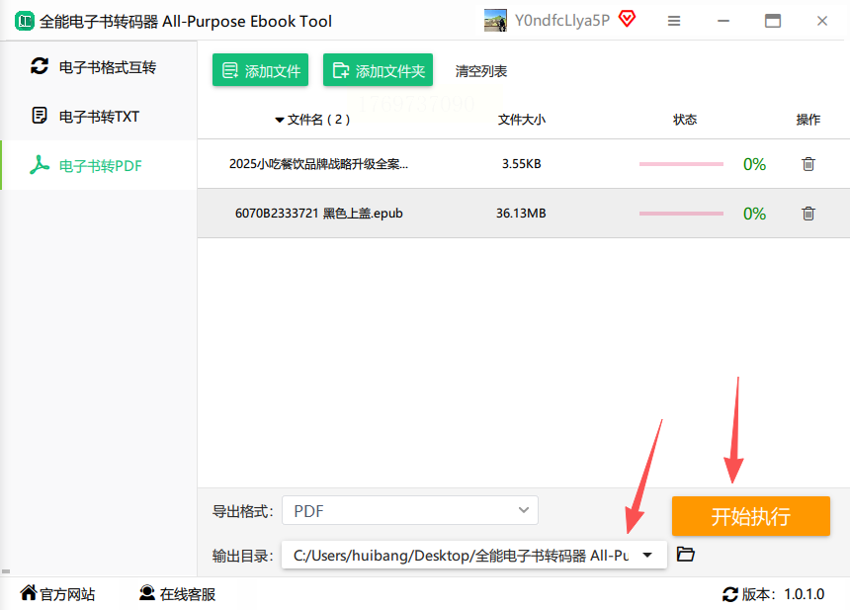850x610 pixels.
Task: Click the 电子书转TXT document icon
Action: 40,116
